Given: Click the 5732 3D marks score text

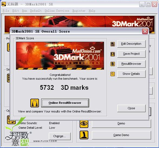Looking at the screenshot, I should click(x=64, y=88).
